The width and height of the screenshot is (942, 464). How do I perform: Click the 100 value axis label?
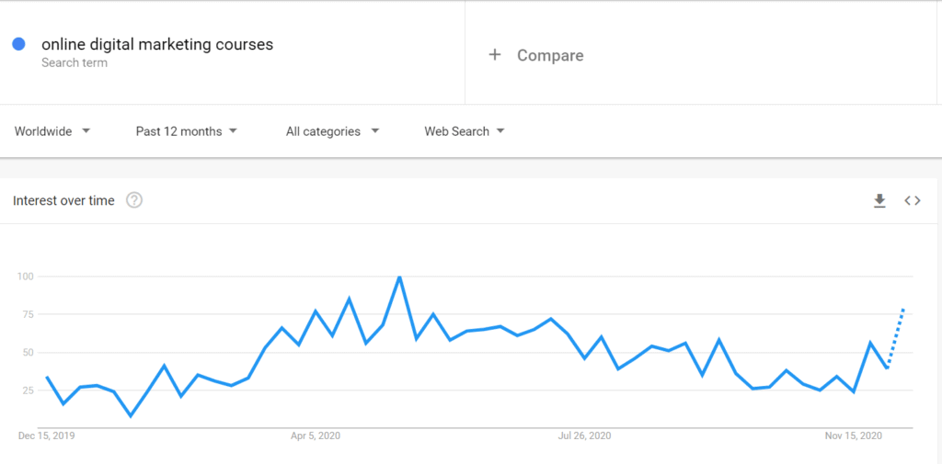25,277
